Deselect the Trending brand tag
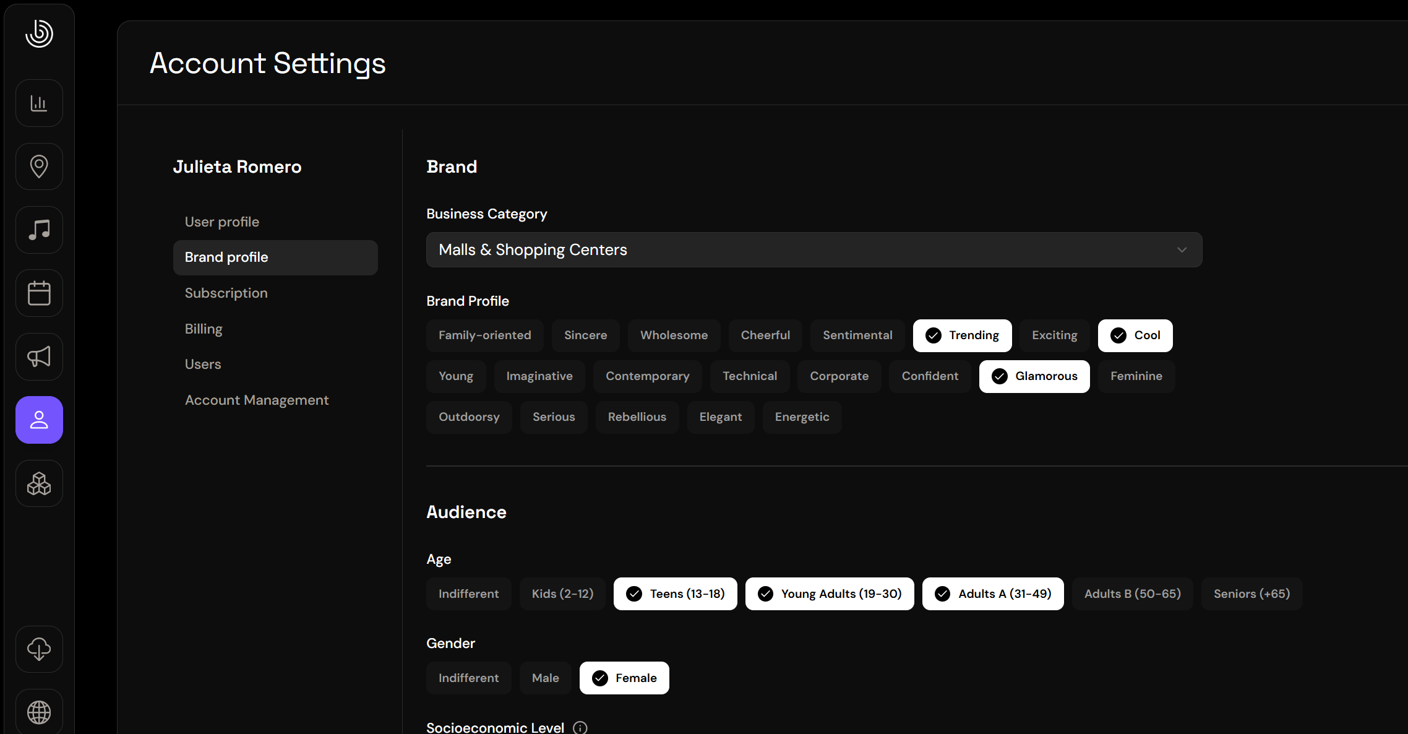 [x=963, y=335]
